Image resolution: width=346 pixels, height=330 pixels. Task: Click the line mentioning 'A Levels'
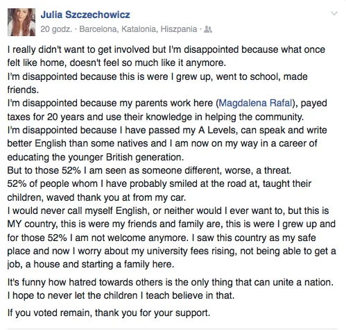pyautogui.click(x=167, y=130)
